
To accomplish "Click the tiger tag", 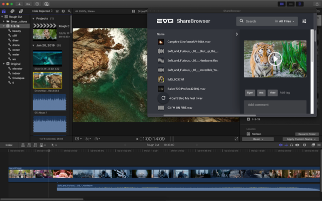I will click(250, 92).
